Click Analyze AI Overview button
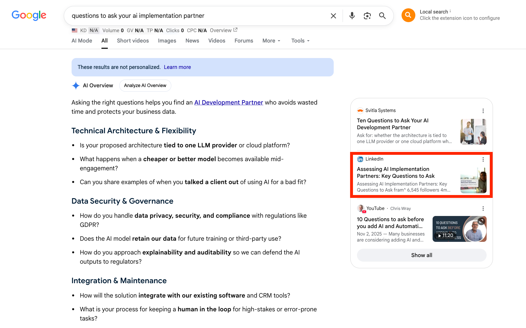This screenshot has height=328, width=526. click(145, 86)
